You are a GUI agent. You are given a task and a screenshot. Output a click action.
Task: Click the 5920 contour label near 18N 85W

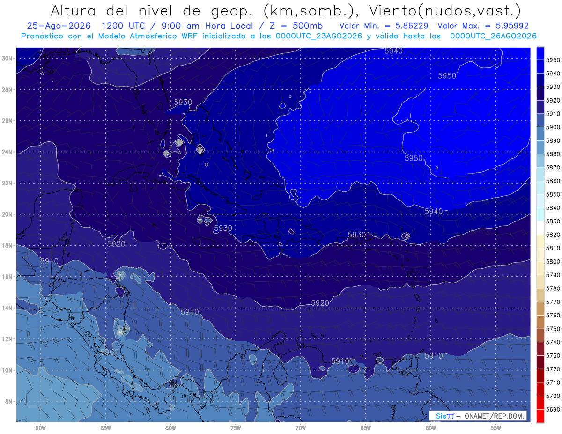coord(116,243)
